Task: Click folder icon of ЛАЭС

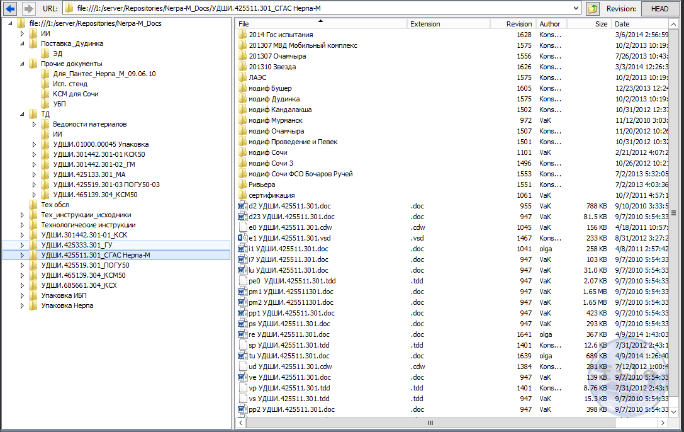Action: coord(243,77)
